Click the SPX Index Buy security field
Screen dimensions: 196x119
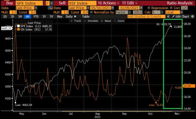(29, 3)
